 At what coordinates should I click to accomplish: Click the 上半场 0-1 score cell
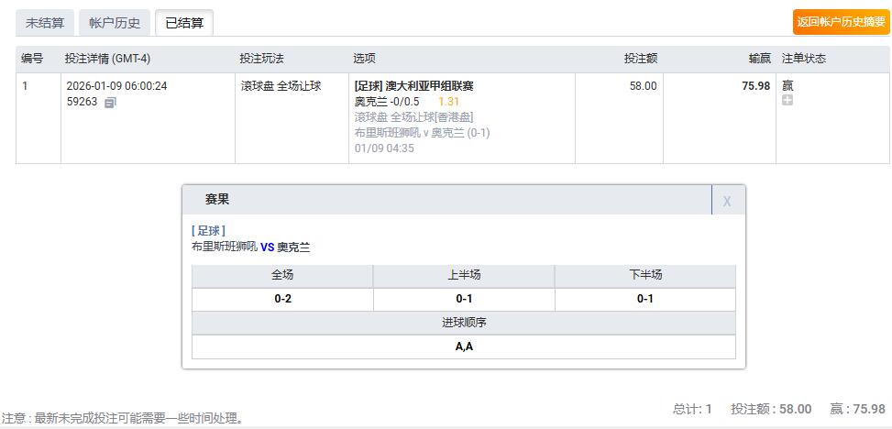[x=464, y=299]
